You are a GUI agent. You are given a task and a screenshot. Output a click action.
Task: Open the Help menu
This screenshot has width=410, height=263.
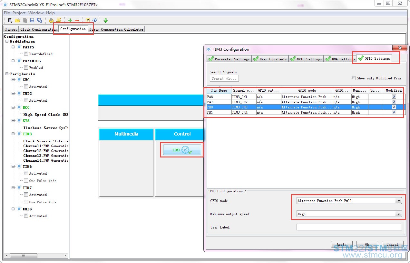click(50, 13)
